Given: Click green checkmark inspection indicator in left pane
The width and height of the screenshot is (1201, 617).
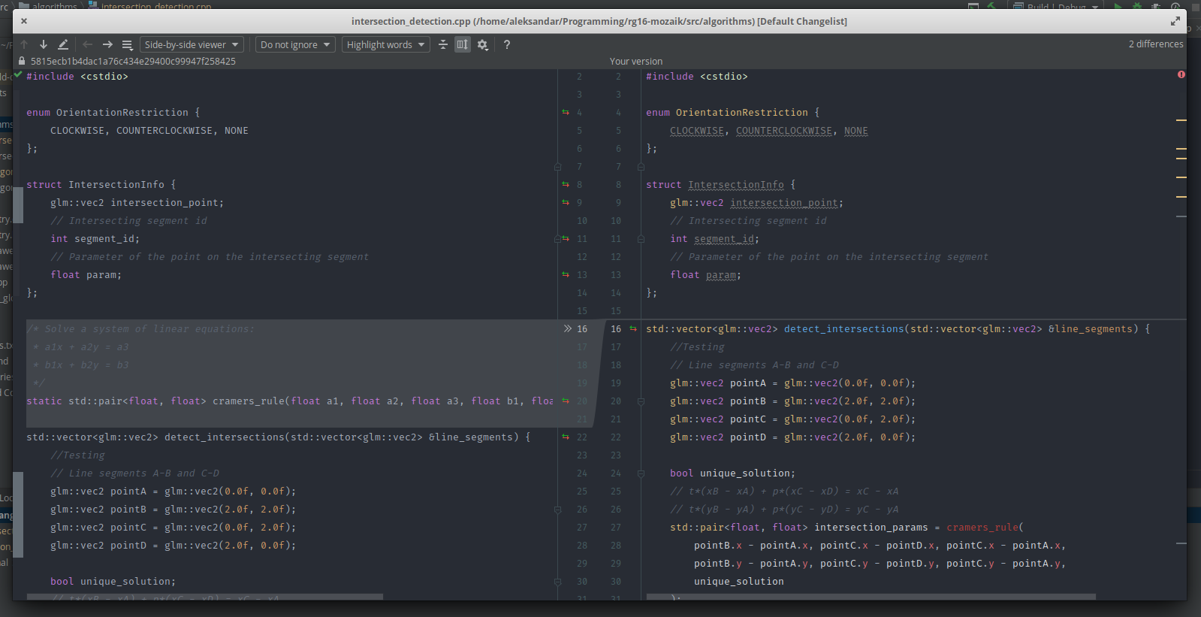Looking at the screenshot, I should coord(19,74).
